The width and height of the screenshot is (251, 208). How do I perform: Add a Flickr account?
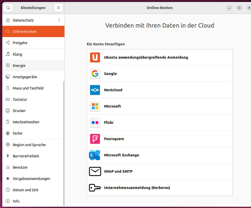pyautogui.click(x=159, y=123)
